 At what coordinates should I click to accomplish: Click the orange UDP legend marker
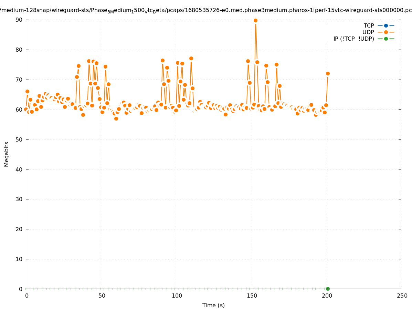pos(386,32)
